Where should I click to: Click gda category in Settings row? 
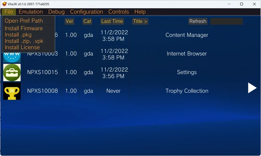pos(88,73)
